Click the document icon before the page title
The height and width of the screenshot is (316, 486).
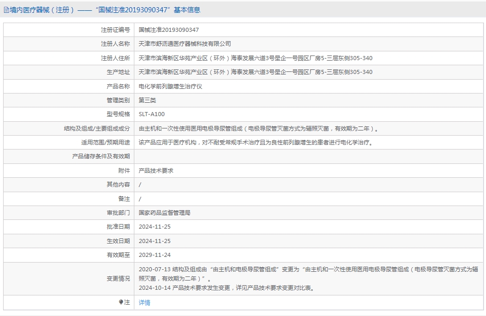[6, 10]
